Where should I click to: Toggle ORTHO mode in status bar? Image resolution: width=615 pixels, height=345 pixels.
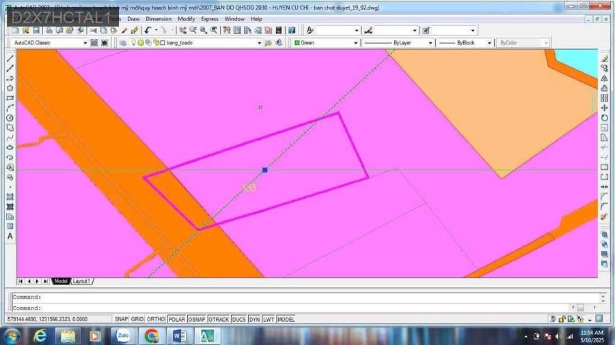tap(156, 319)
